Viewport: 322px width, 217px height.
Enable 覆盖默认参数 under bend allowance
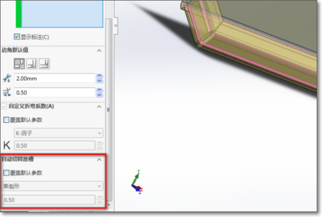coord(6,120)
